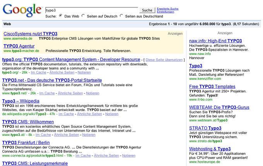Open the Einstellungen link
This screenshot has width=263, height=166.
(166, 12)
